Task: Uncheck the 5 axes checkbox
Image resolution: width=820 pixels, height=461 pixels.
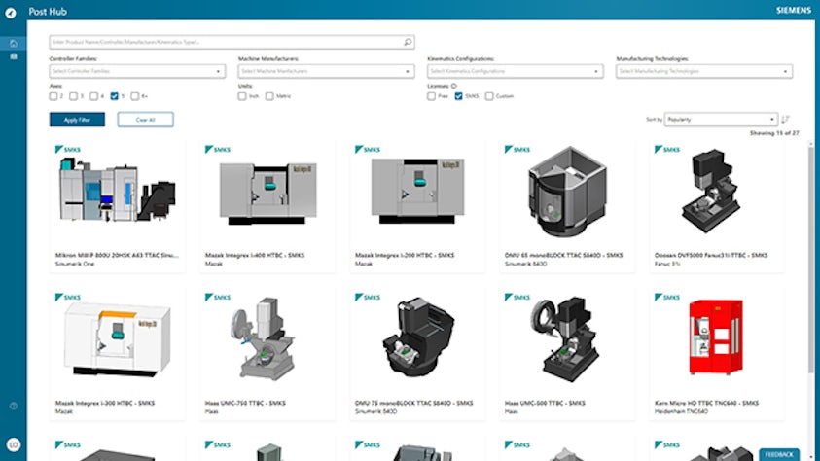Action: [115, 96]
